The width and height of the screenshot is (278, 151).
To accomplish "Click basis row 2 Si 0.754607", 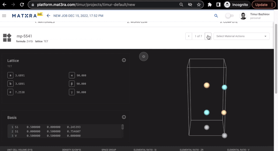I will click(x=65, y=131).
